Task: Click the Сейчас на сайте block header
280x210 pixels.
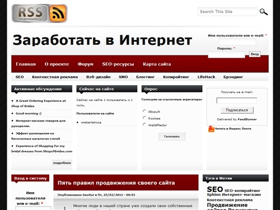Action: (107, 89)
